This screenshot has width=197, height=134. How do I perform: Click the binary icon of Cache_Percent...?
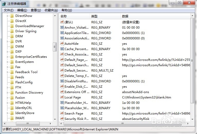62,49
